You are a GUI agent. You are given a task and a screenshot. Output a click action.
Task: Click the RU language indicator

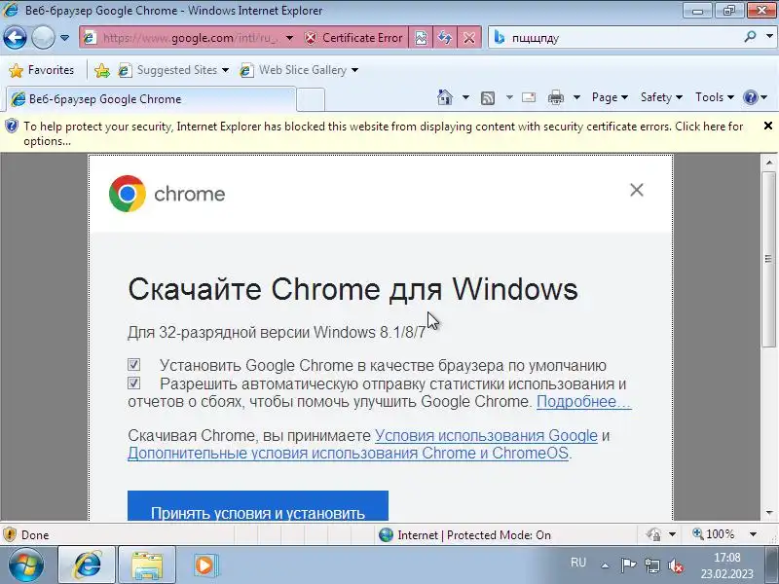[x=578, y=563]
